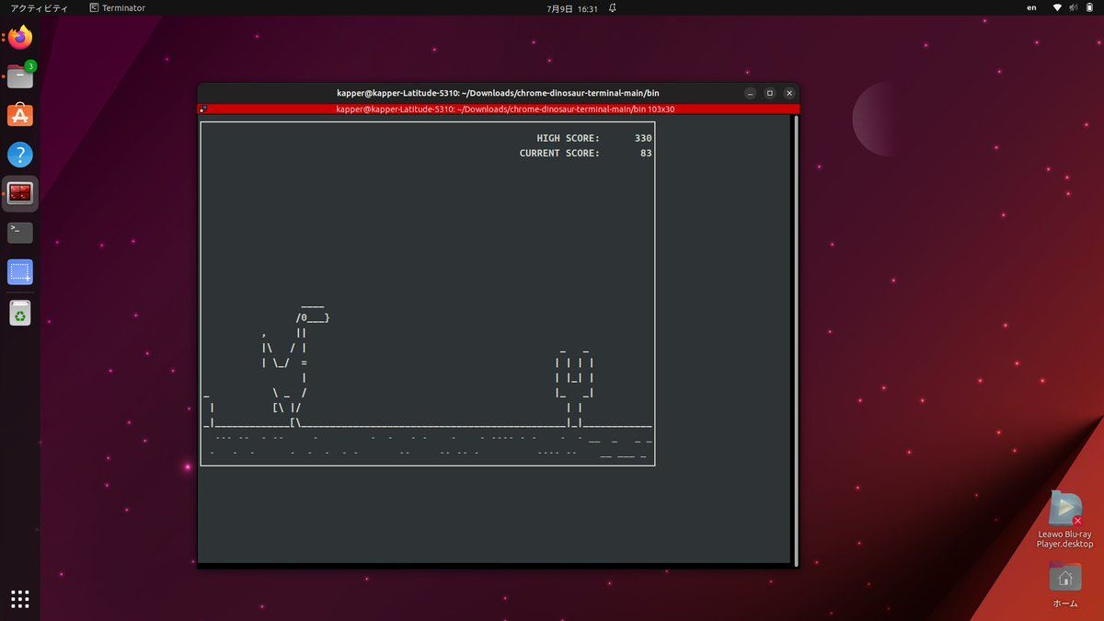Maximize the Terminator window

click(770, 93)
